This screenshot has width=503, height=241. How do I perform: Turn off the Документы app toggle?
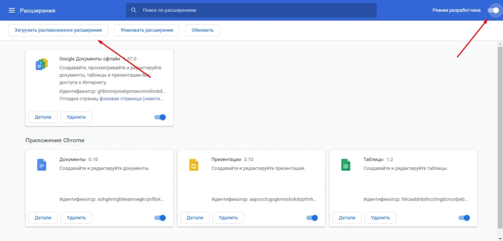click(x=160, y=218)
